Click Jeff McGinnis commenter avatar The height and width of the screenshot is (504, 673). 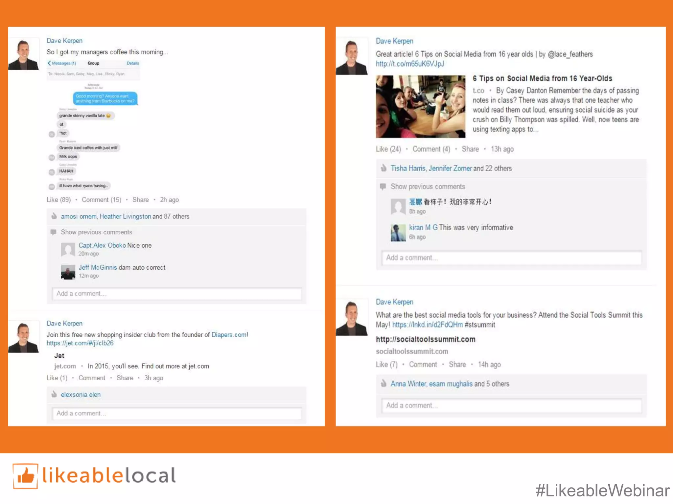[x=68, y=272]
